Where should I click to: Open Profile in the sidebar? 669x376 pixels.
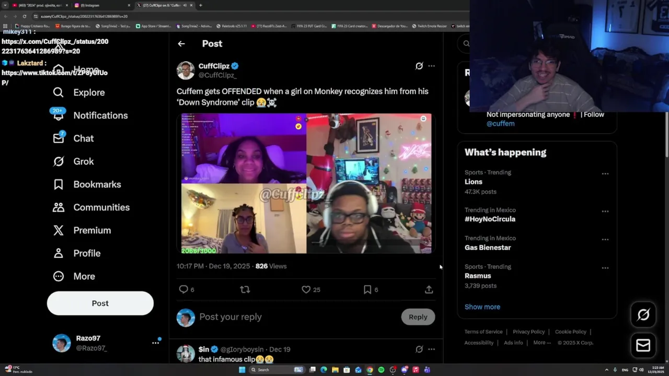[76, 253]
